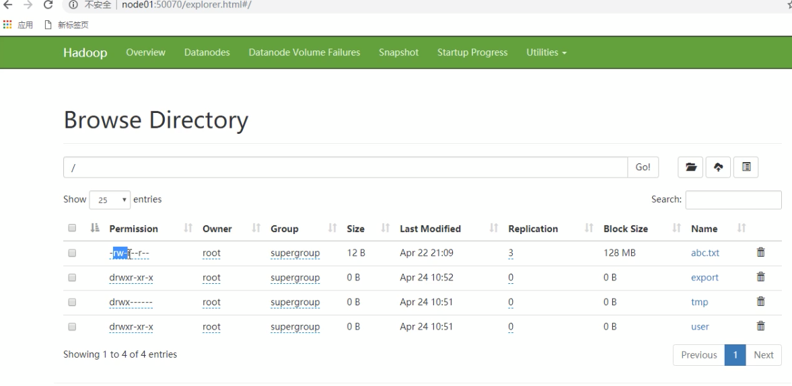792x386 pixels.
Task: Open the Show entries count dropdown
Action: click(x=110, y=200)
